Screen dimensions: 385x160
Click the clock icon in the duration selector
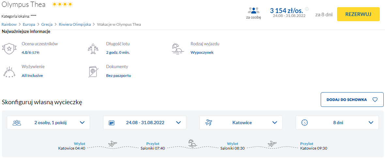pos(304,123)
